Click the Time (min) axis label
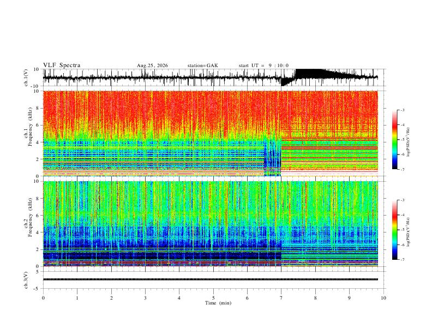 pyautogui.click(x=218, y=303)
